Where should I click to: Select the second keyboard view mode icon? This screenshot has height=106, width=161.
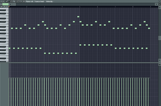(4, 6)
